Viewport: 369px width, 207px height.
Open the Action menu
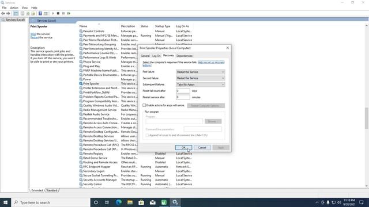tap(14, 7)
